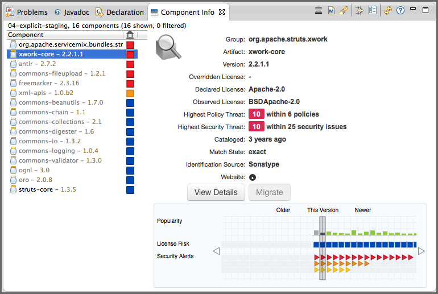
Task: Select oro - 2.0.8 component
Action: pos(72,180)
